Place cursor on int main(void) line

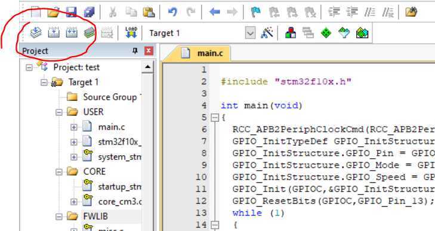261,106
